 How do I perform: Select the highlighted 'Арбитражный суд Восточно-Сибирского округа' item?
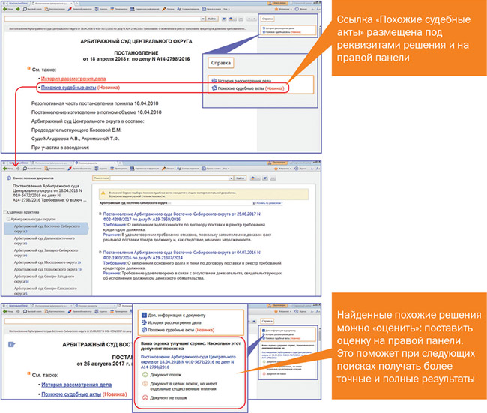[46, 229]
